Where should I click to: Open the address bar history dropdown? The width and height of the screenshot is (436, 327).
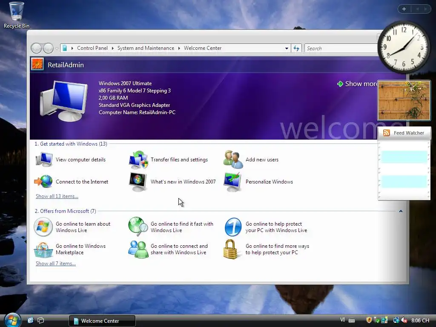pyautogui.click(x=287, y=49)
